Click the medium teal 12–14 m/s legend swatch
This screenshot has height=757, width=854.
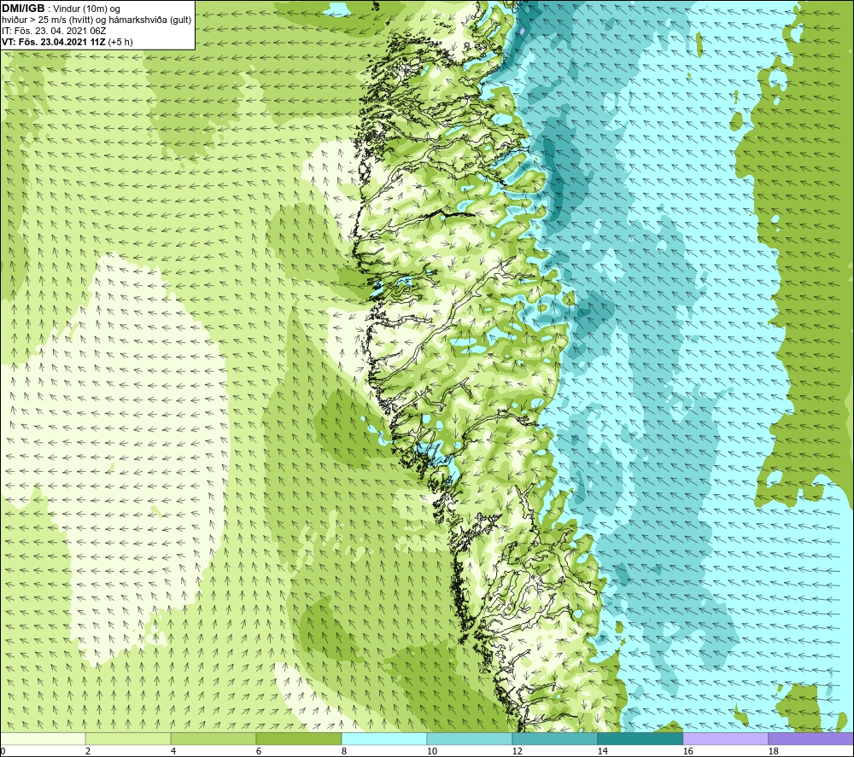pos(555,739)
